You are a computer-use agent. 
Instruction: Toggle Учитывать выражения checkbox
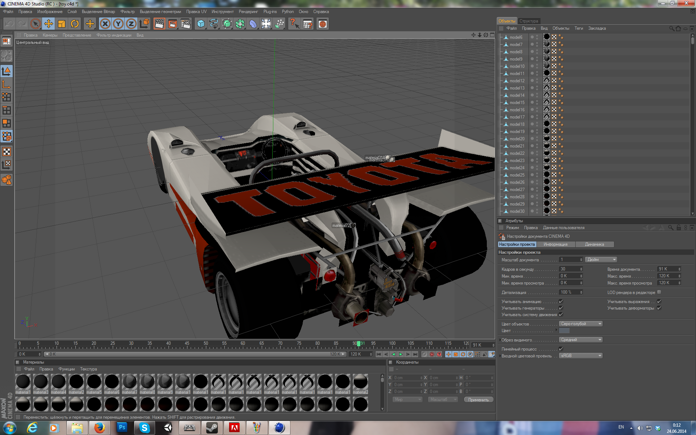659,301
